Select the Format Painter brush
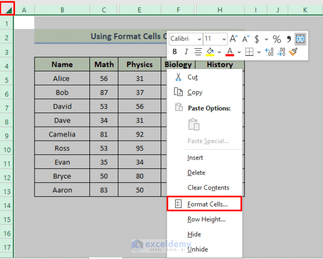 click(x=293, y=52)
